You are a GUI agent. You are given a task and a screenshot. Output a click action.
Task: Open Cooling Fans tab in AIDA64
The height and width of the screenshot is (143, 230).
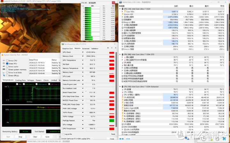pyautogui.click(x=20, y=80)
